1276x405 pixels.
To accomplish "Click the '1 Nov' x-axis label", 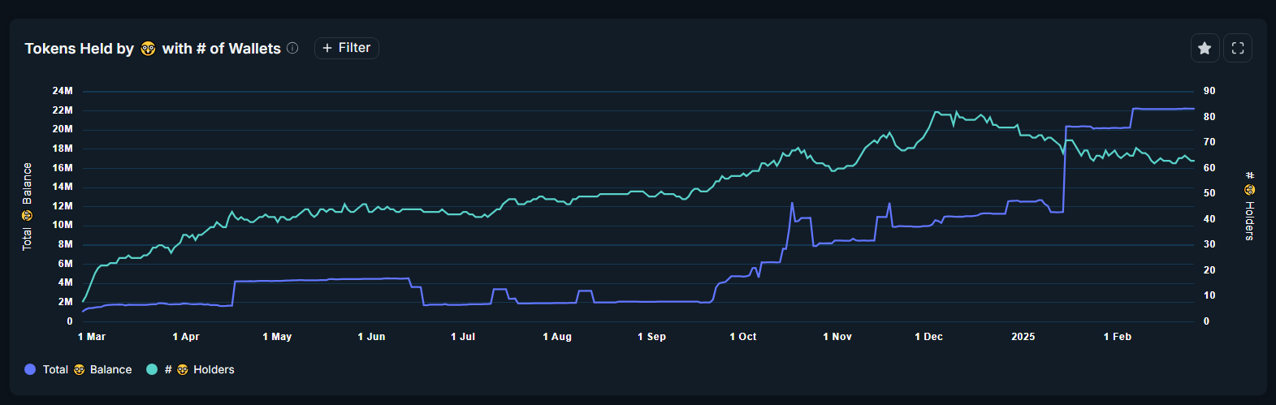I will 837,337.
